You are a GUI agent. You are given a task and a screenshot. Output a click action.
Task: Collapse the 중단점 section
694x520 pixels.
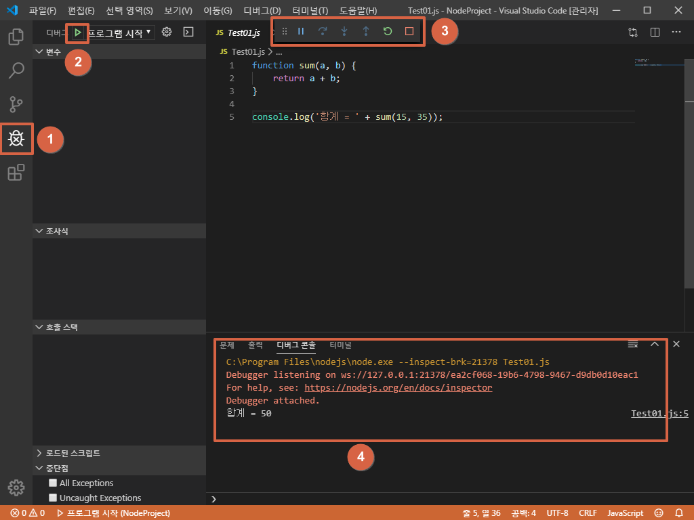pyautogui.click(x=119, y=468)
